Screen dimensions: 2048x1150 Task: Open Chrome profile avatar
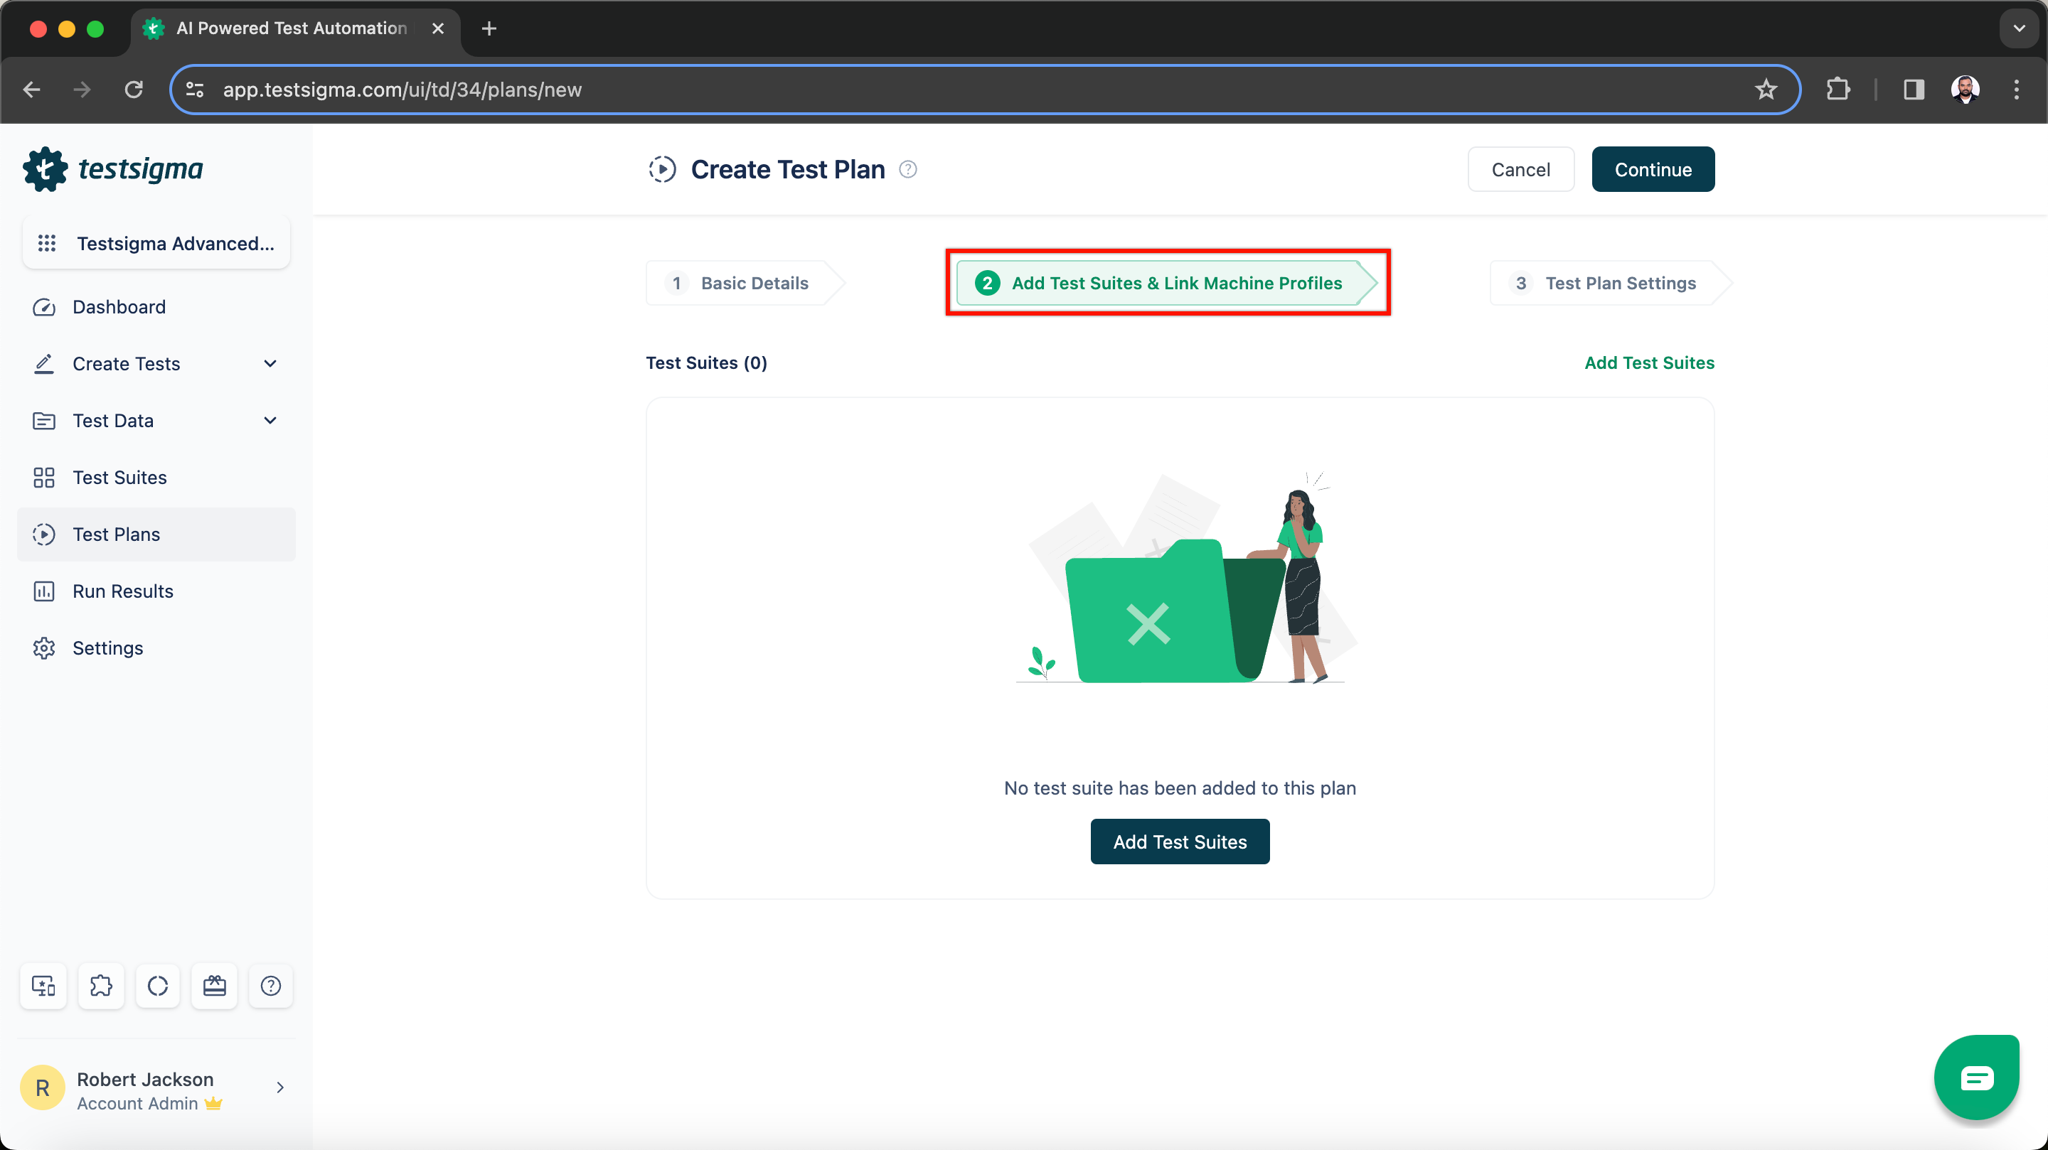(1966, 90)
